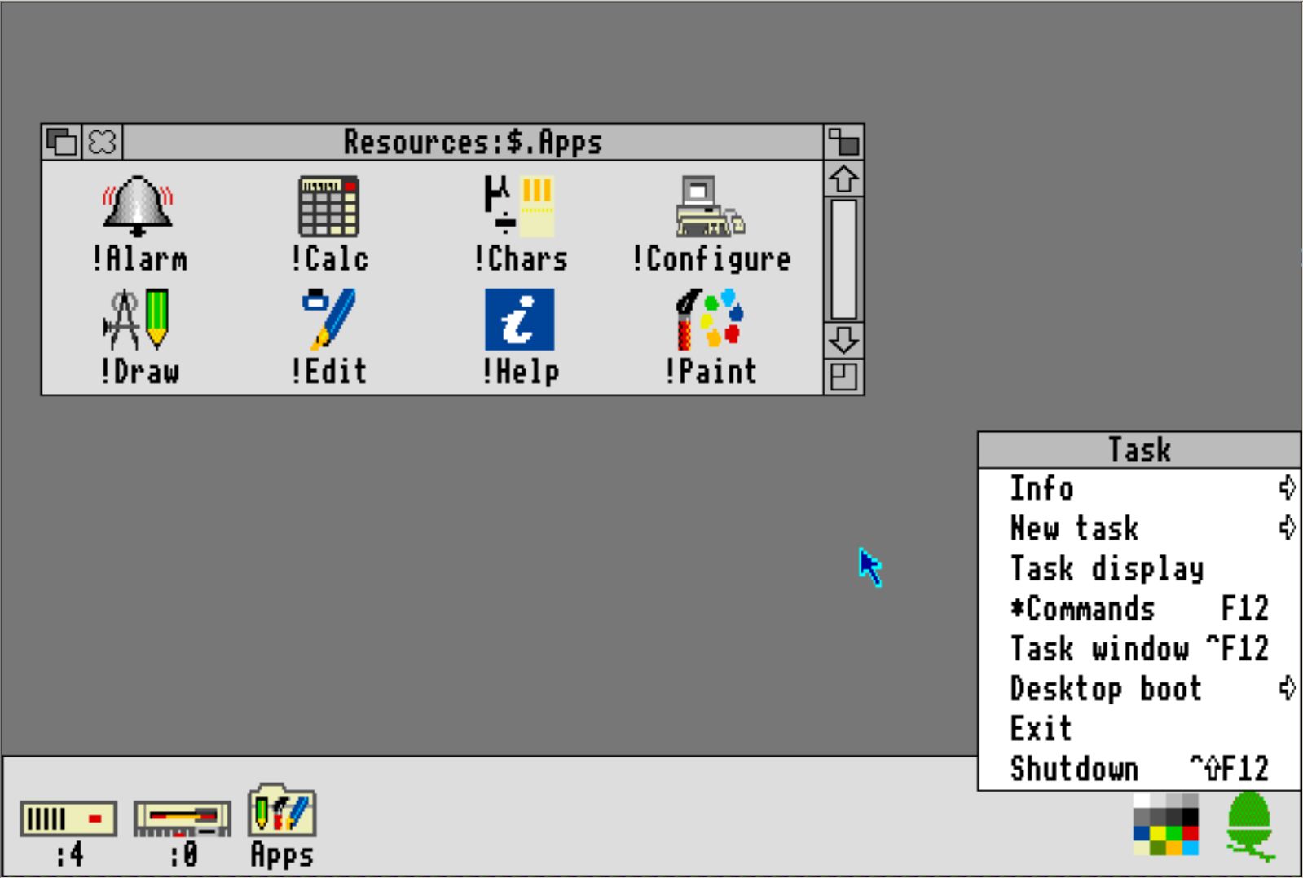Viewport: 1303px width, 878px height.
Task: Choose Exit in the Task menu
Action: pyautogui.click(x=1139, y=728)
